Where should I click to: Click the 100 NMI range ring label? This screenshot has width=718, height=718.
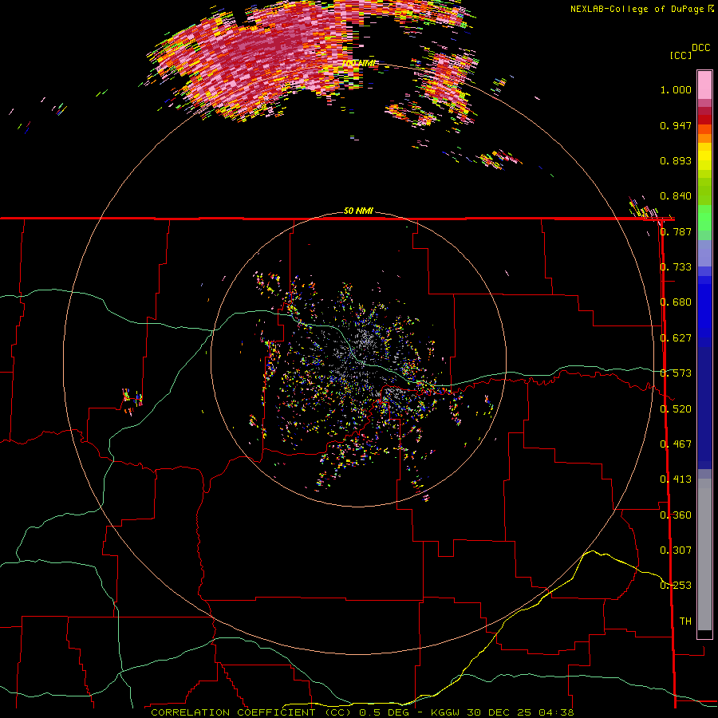[x=358, y=63]
